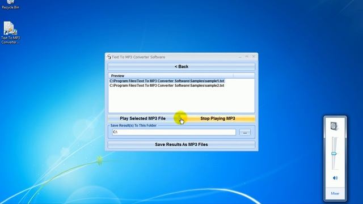This screenshot has height=204, width=363.
Task: Go back with the < Back button
Action: [x=181, y=67]
